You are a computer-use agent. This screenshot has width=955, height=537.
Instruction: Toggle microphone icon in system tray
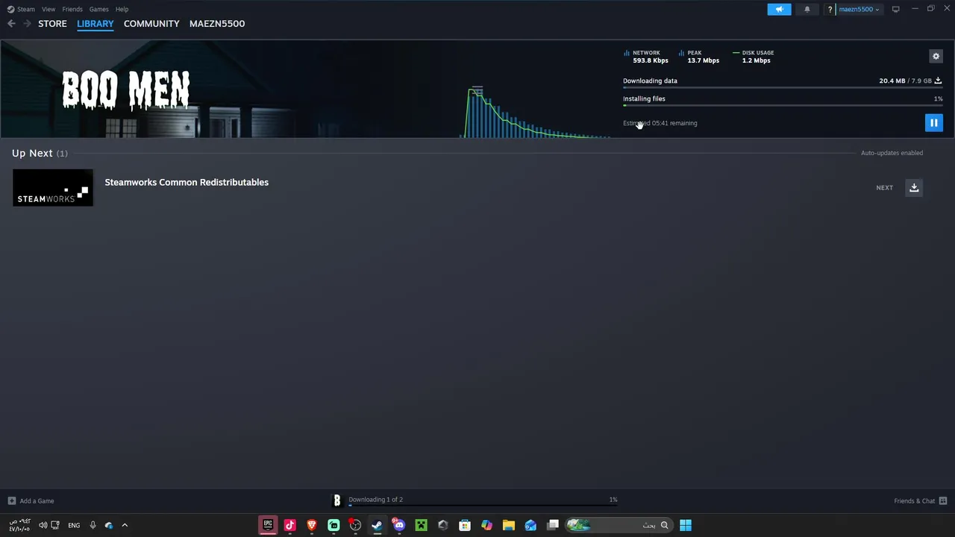(x=93, y=525)
